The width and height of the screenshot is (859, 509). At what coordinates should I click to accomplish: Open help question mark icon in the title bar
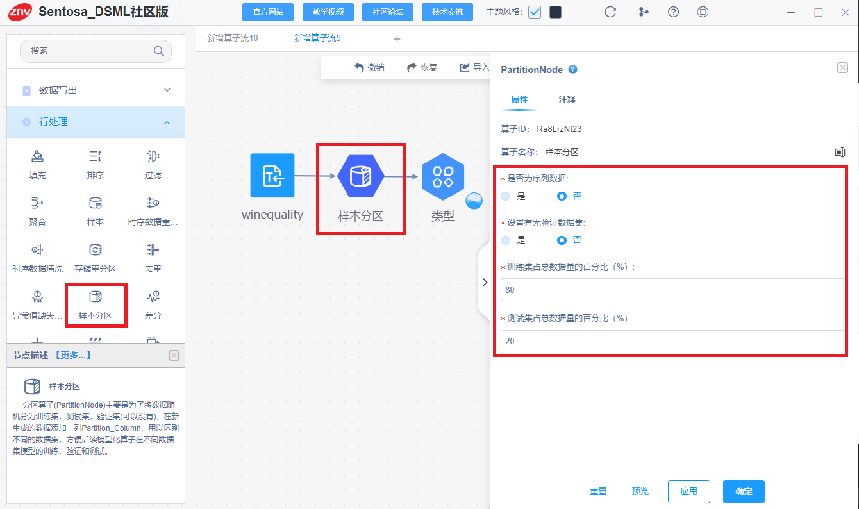tap(673, 12)
